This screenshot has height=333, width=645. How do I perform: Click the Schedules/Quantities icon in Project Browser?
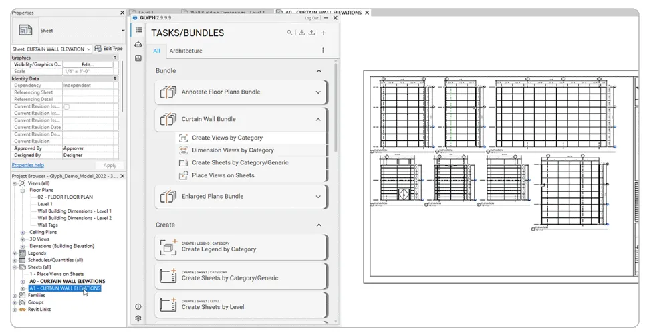22,260
